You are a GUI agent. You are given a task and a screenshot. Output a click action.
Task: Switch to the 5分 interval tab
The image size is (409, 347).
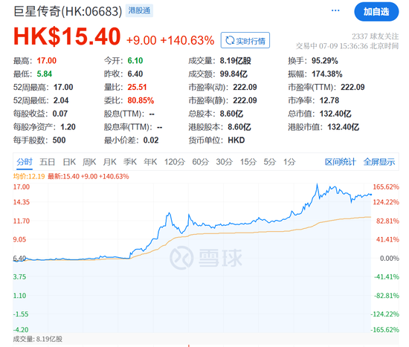click(x=269, y=162)
